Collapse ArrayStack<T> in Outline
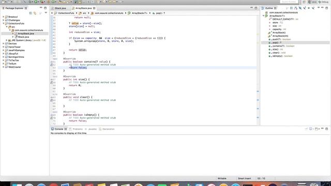331x186 pixels. click(263, 16)
